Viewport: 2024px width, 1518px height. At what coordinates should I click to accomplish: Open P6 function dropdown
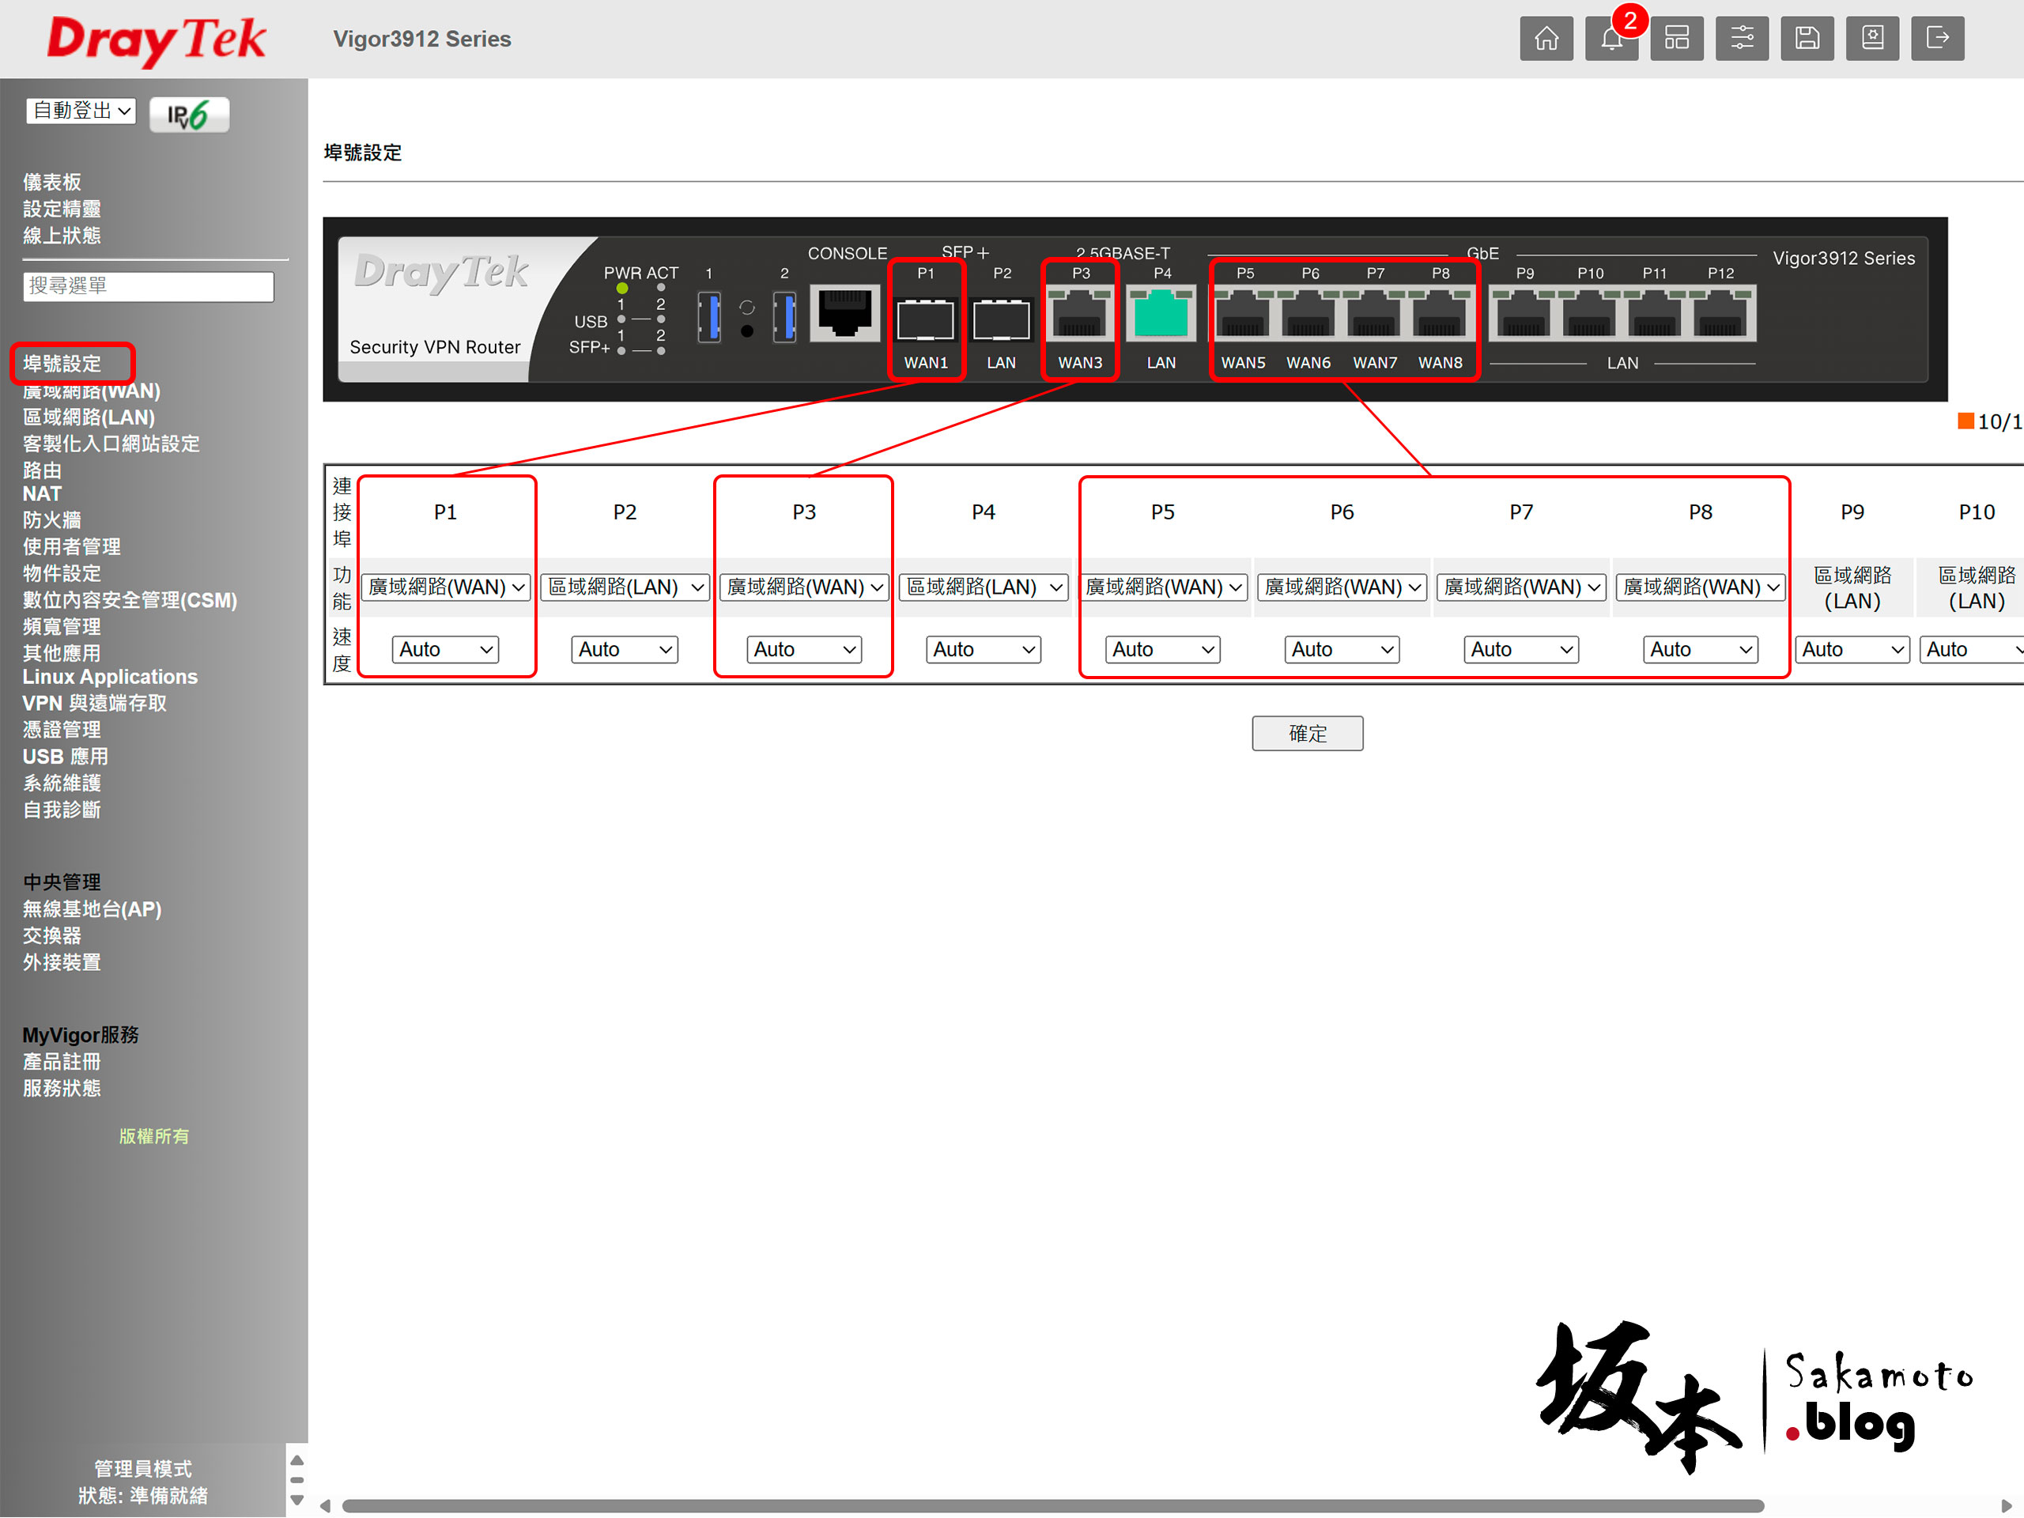click(x=1342, y=587)
